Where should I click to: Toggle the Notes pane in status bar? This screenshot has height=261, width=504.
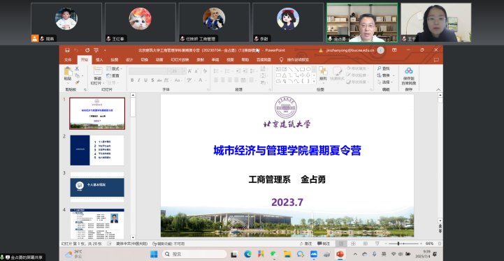pyautogui.click(x=305, y=244)
